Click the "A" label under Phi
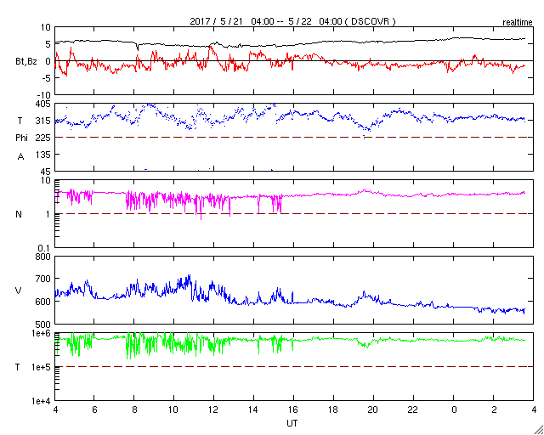The width and height of the screenshot is (544, 435). pyautogui.click(x=20, y=157)
